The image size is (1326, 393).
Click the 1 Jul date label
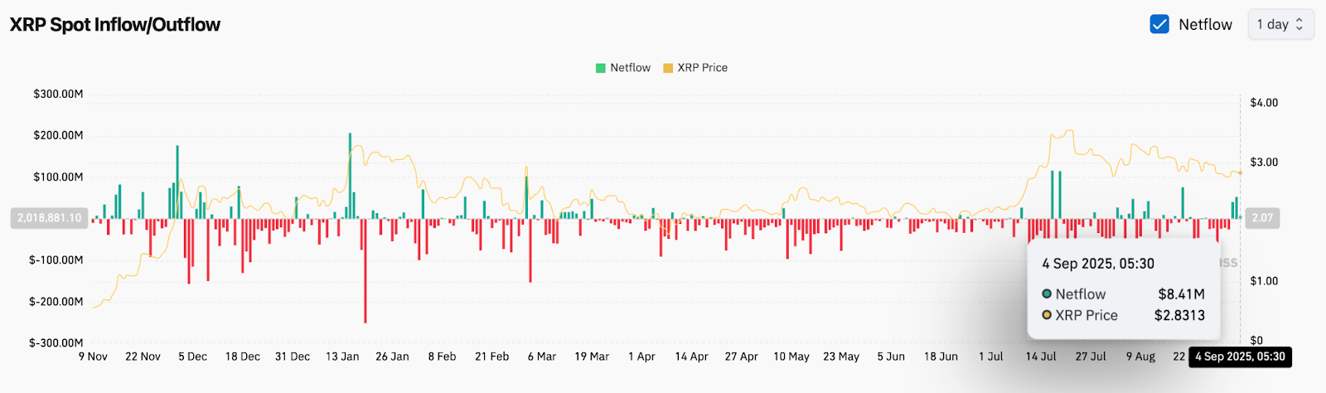tap(990, 357)
